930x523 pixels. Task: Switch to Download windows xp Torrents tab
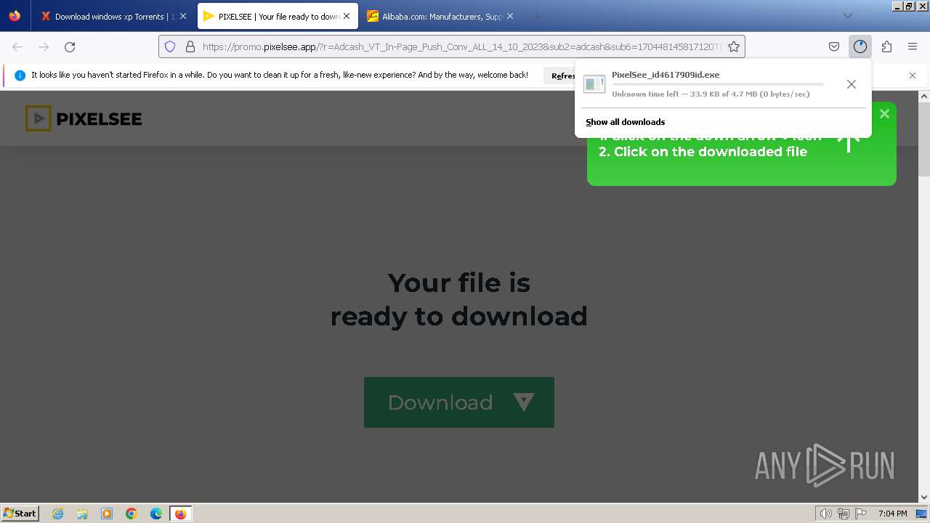113,16
